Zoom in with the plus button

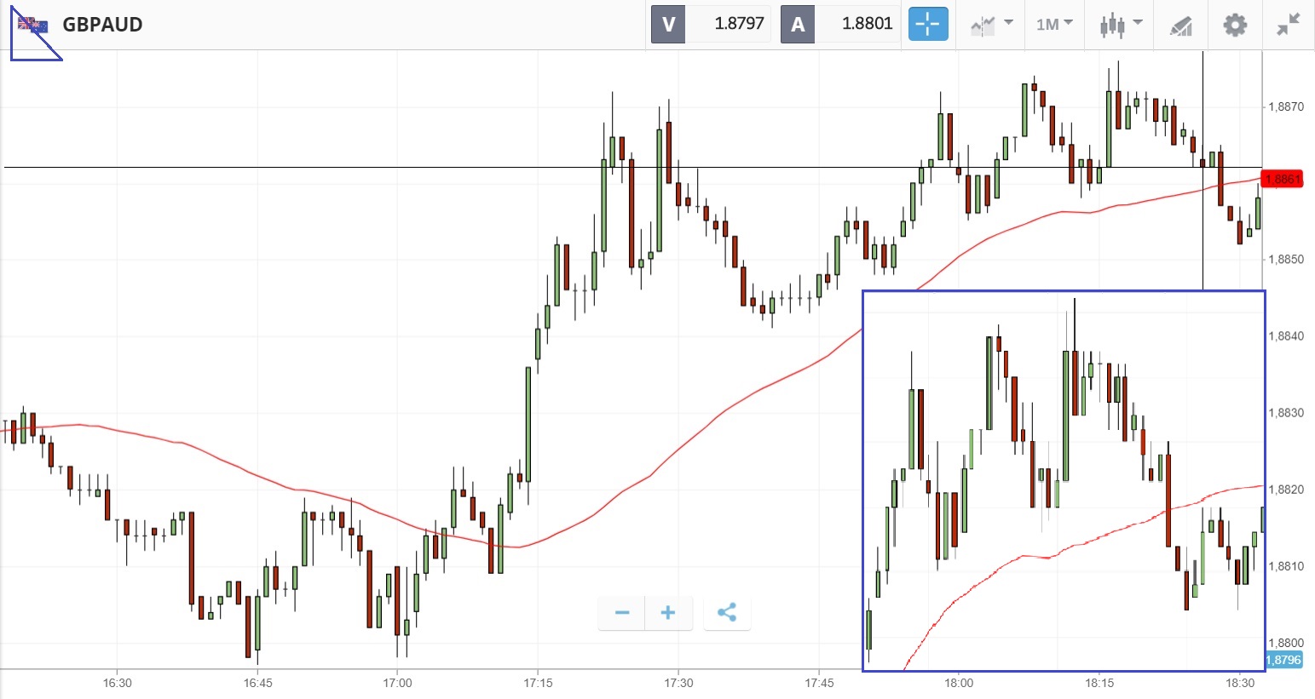pyautogui.click(x=668, y=612)
